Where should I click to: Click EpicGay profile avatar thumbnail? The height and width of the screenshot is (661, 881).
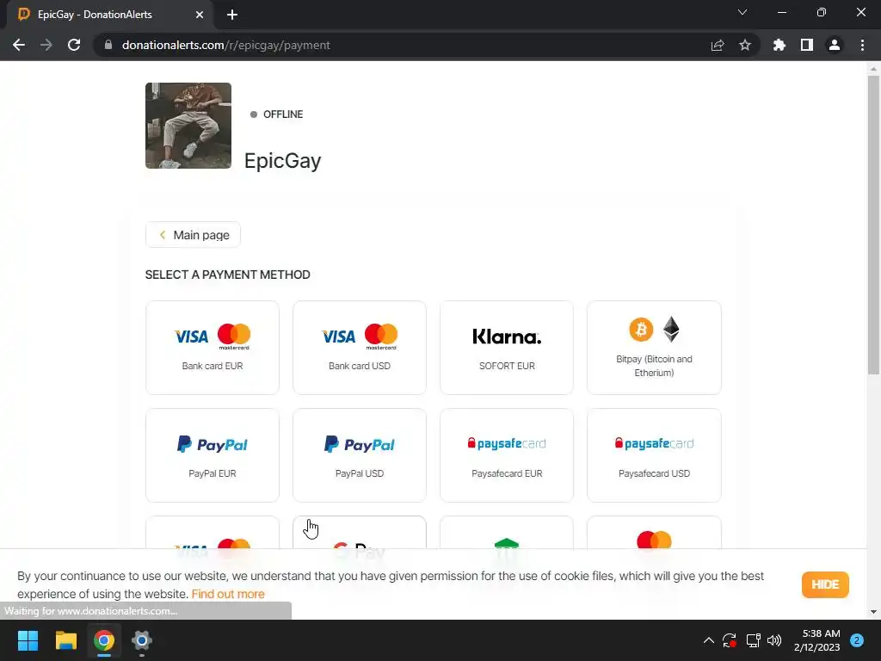pyautogui.click(x=188, y=126)
